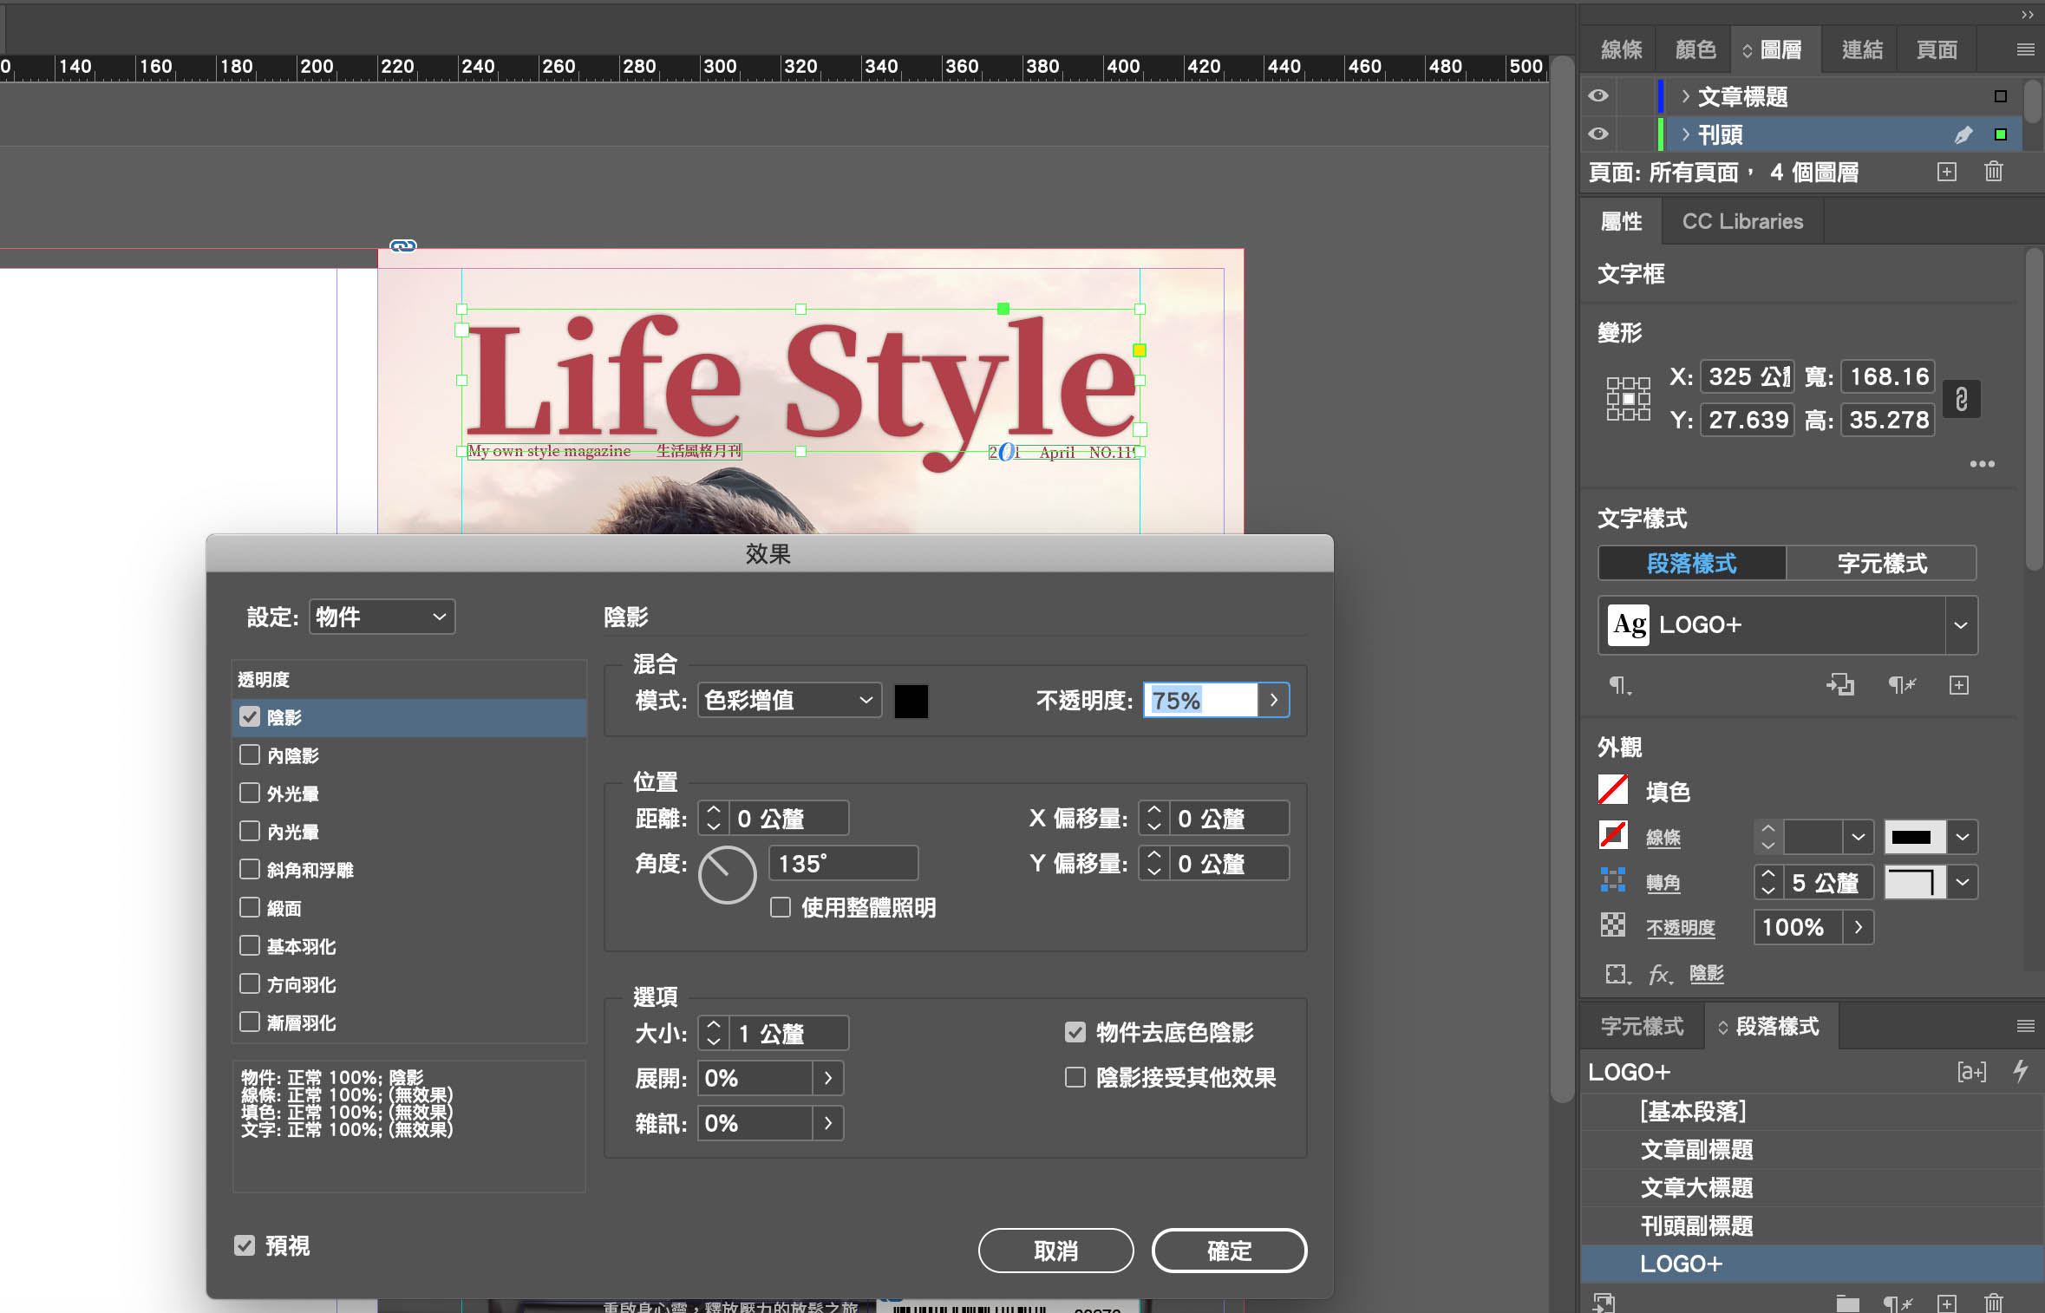
Task: Click the corner options icon beside 轉角
Action: (1612, 881)
